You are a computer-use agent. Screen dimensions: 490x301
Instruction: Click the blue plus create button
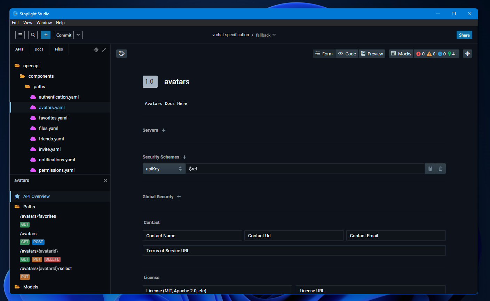tap(46, 35)
